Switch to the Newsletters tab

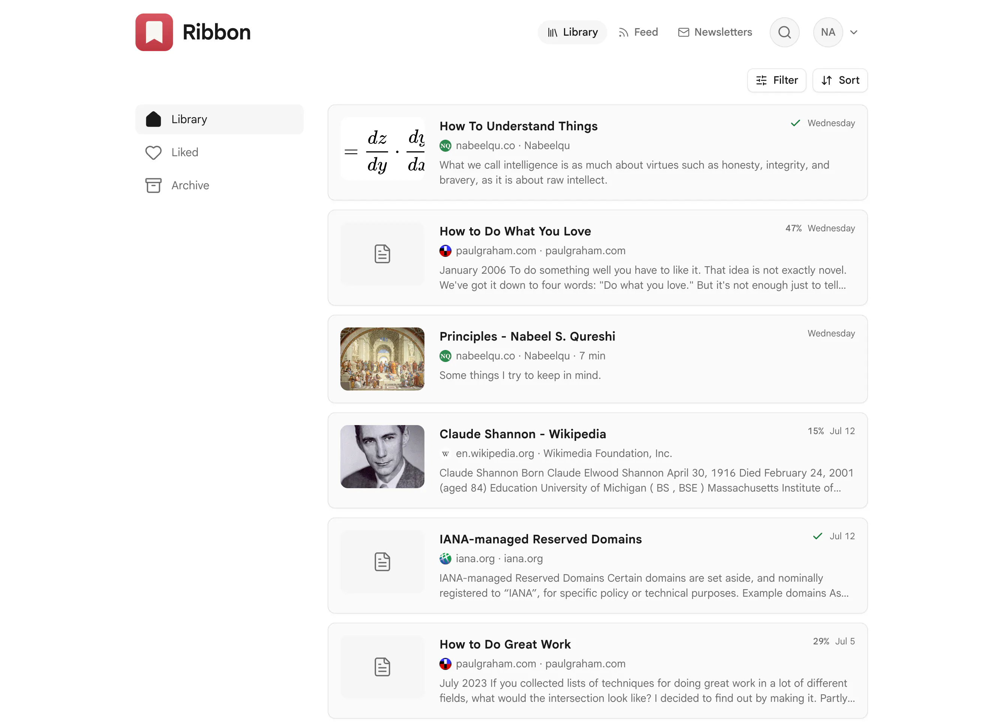coord(715,32)
